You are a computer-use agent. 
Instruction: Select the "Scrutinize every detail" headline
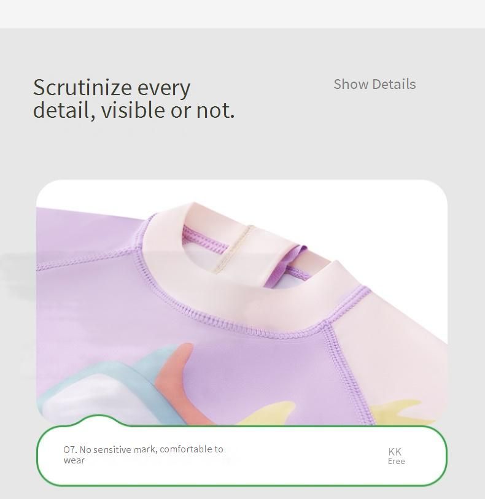point(134,99)
